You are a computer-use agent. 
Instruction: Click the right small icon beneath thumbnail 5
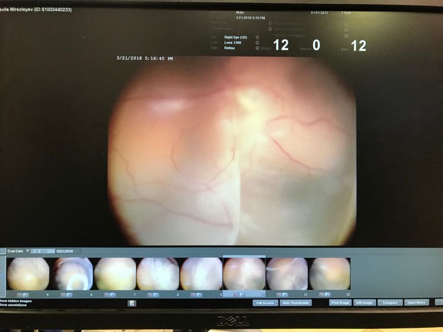click(x=26, y=295)
